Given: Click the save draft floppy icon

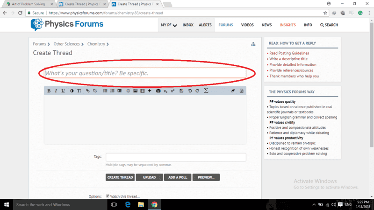Looking at the screenshot, I should pos(181,91).
